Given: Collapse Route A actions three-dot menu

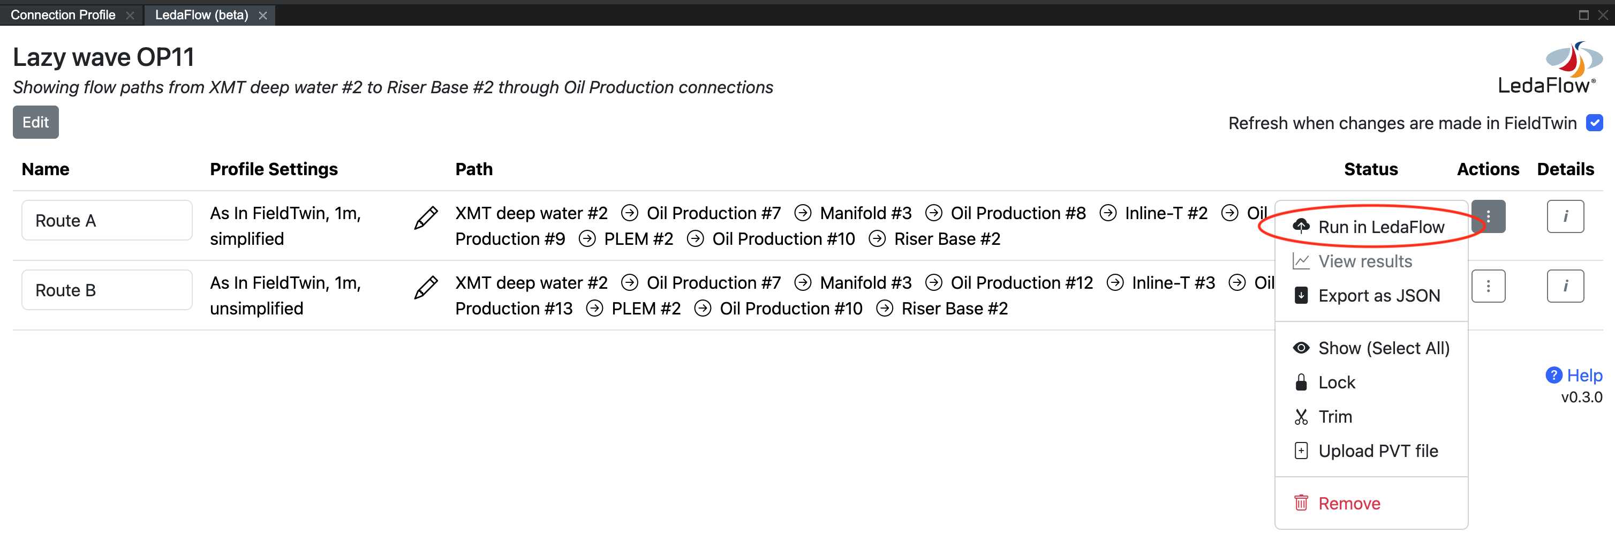Looking at the screenshot, I should [x=1488, y=216].
